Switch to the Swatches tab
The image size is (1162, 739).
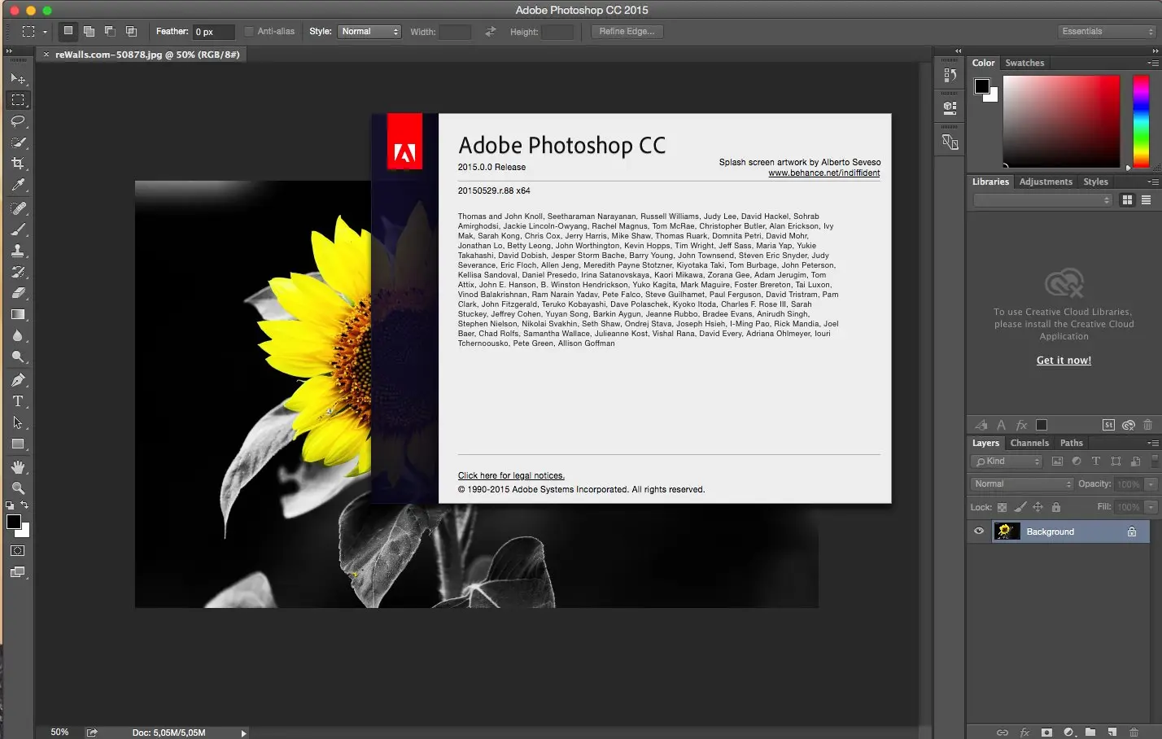point(1024,63)
